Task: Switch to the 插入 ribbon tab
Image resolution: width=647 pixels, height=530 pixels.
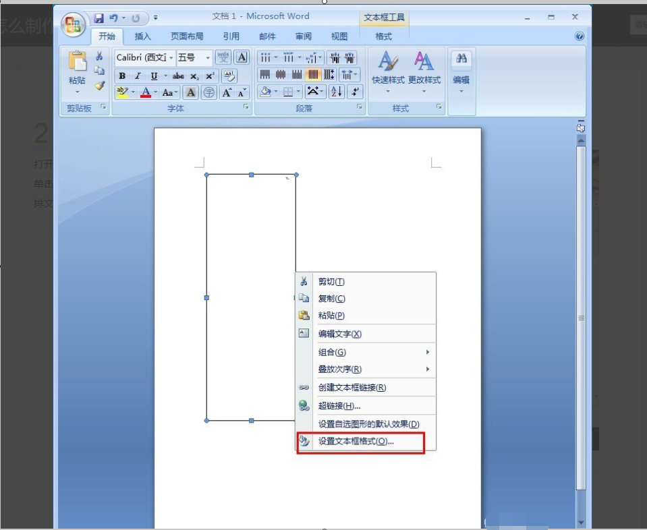Action: [143, 36]
